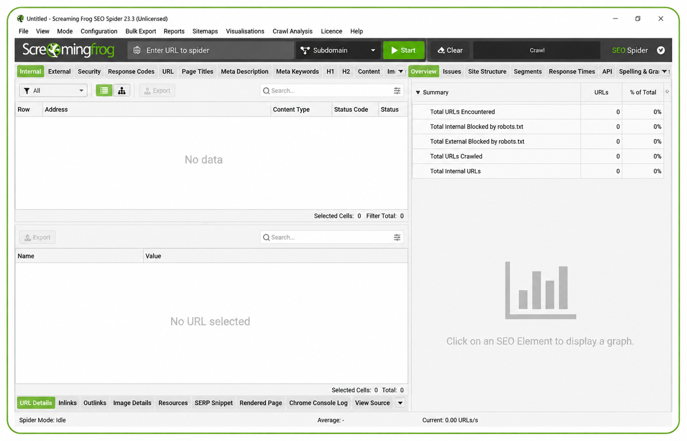
Task: Click the Screaming Frog logo
Action: [x=68, y=50]
